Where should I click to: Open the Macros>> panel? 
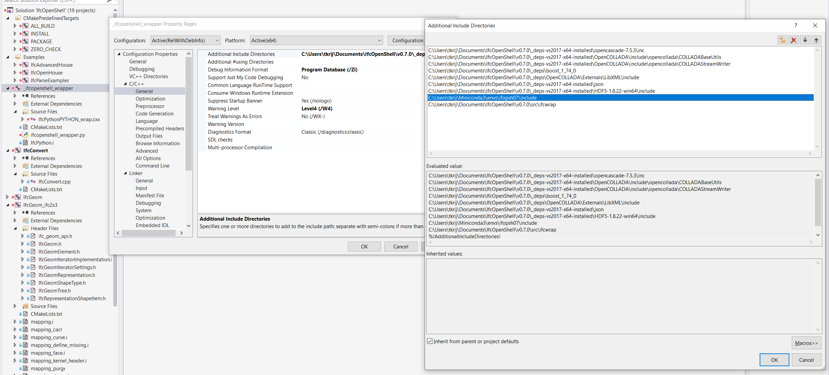coord(806,343)
